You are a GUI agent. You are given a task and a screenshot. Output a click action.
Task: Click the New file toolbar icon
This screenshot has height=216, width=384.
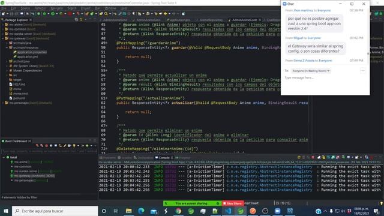[x=3, y=14]
